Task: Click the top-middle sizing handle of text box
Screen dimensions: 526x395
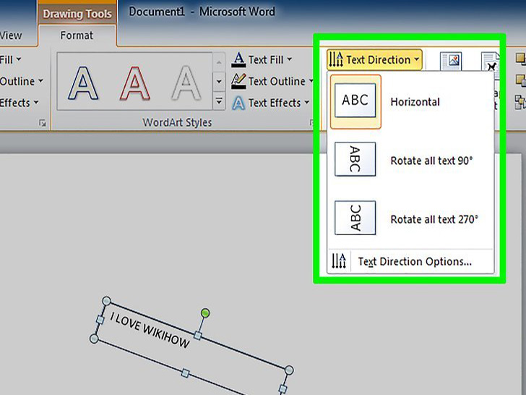Action: click(x=198, y=335)
